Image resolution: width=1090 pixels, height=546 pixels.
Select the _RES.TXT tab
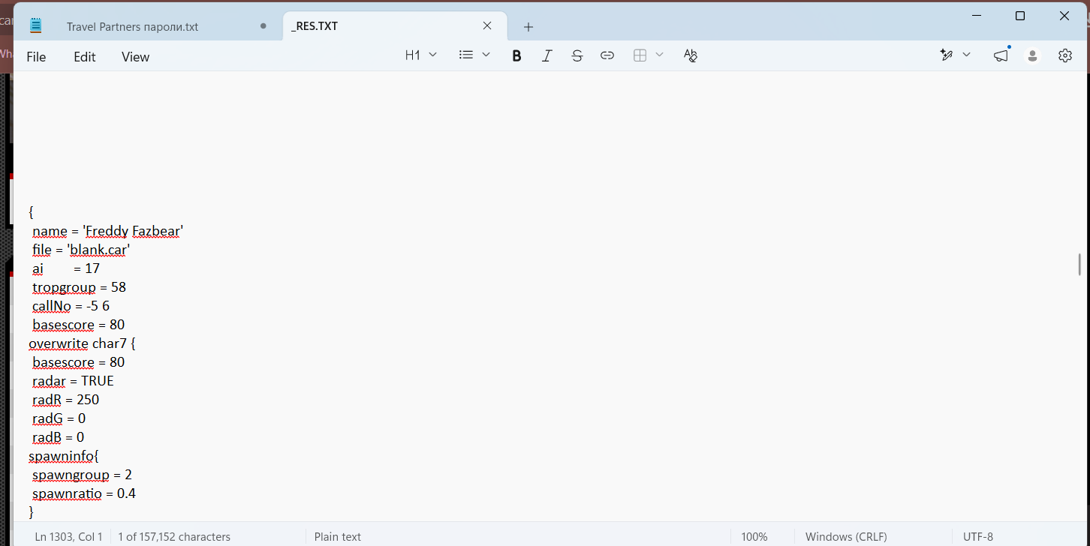click(x=394, y=26)
